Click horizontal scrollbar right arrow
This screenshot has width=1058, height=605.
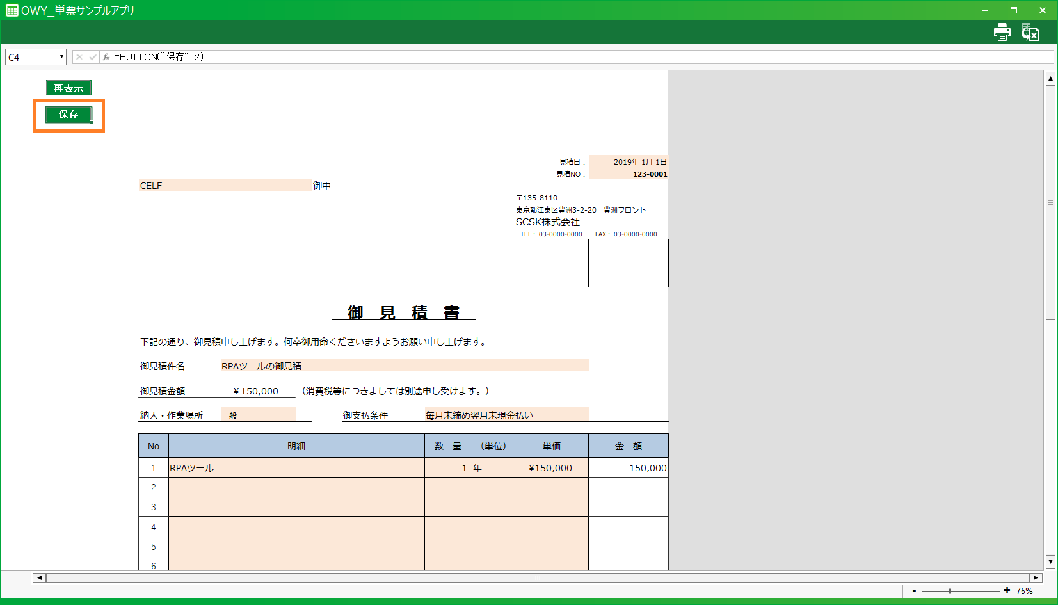pos(1036,577)
